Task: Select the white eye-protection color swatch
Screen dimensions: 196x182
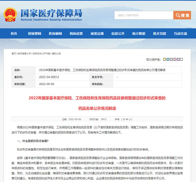Action: 181,59
